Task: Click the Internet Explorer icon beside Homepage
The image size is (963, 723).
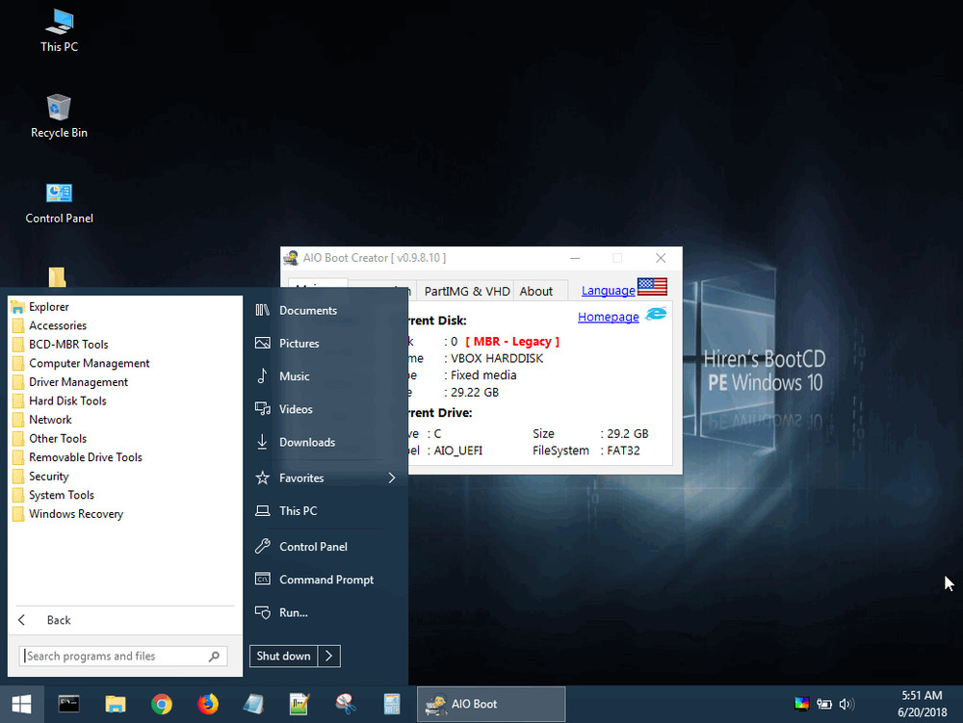Action: coord(655,315)
